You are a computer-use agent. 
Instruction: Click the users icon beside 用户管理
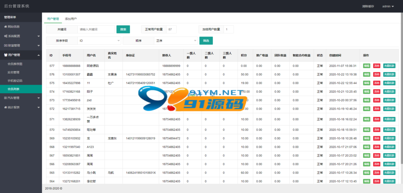point(6,55)
